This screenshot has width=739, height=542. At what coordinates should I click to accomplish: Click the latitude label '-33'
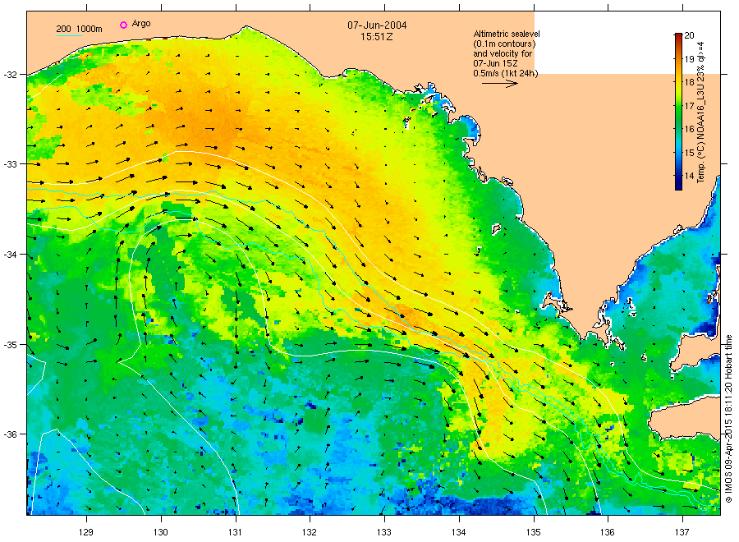(9, 164)
